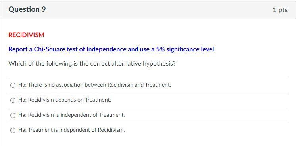Mark the "Recidivism is independent of Treatment" radio

click(13, 115)
